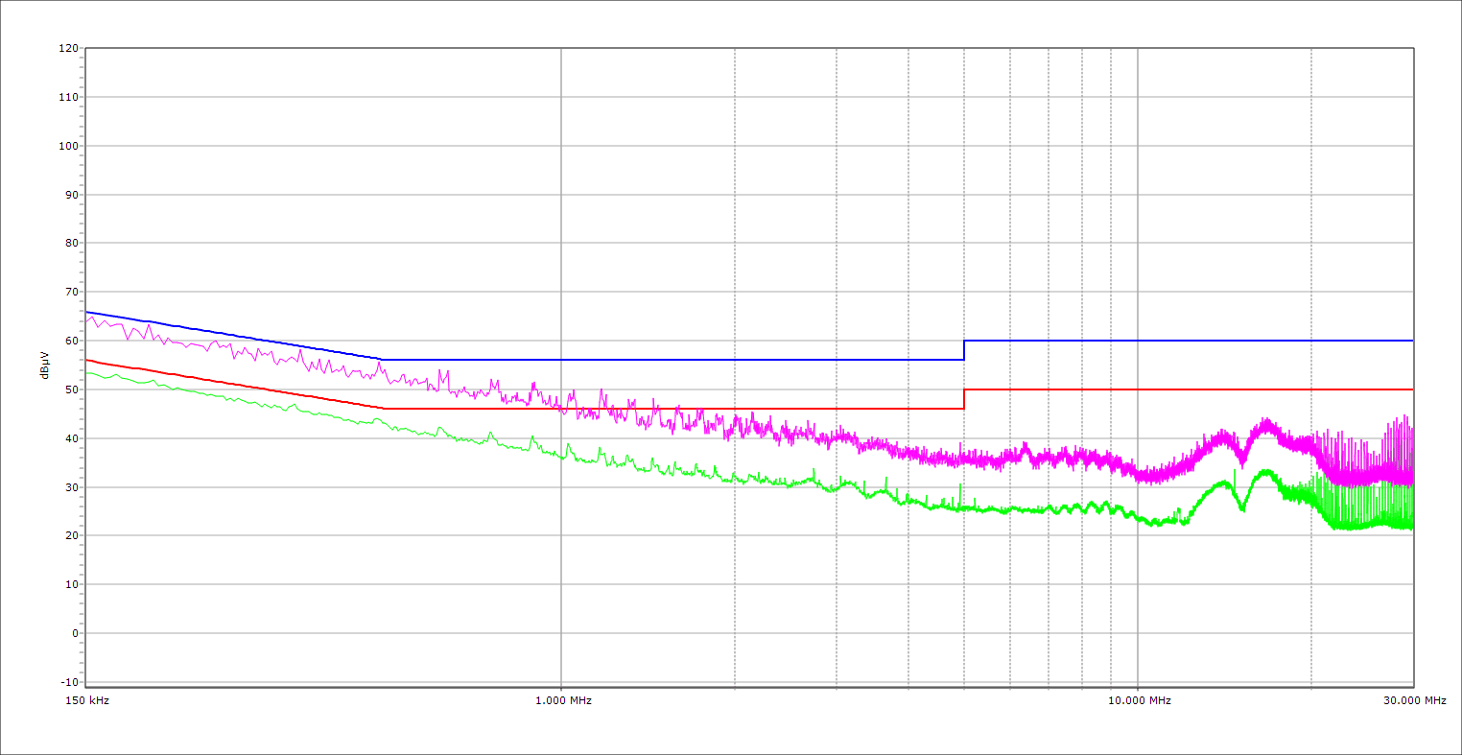Click the red limit line's vertical step up to 50
Screen dimensions: 1462x755
pyautogui.click(x=964, y=399)
